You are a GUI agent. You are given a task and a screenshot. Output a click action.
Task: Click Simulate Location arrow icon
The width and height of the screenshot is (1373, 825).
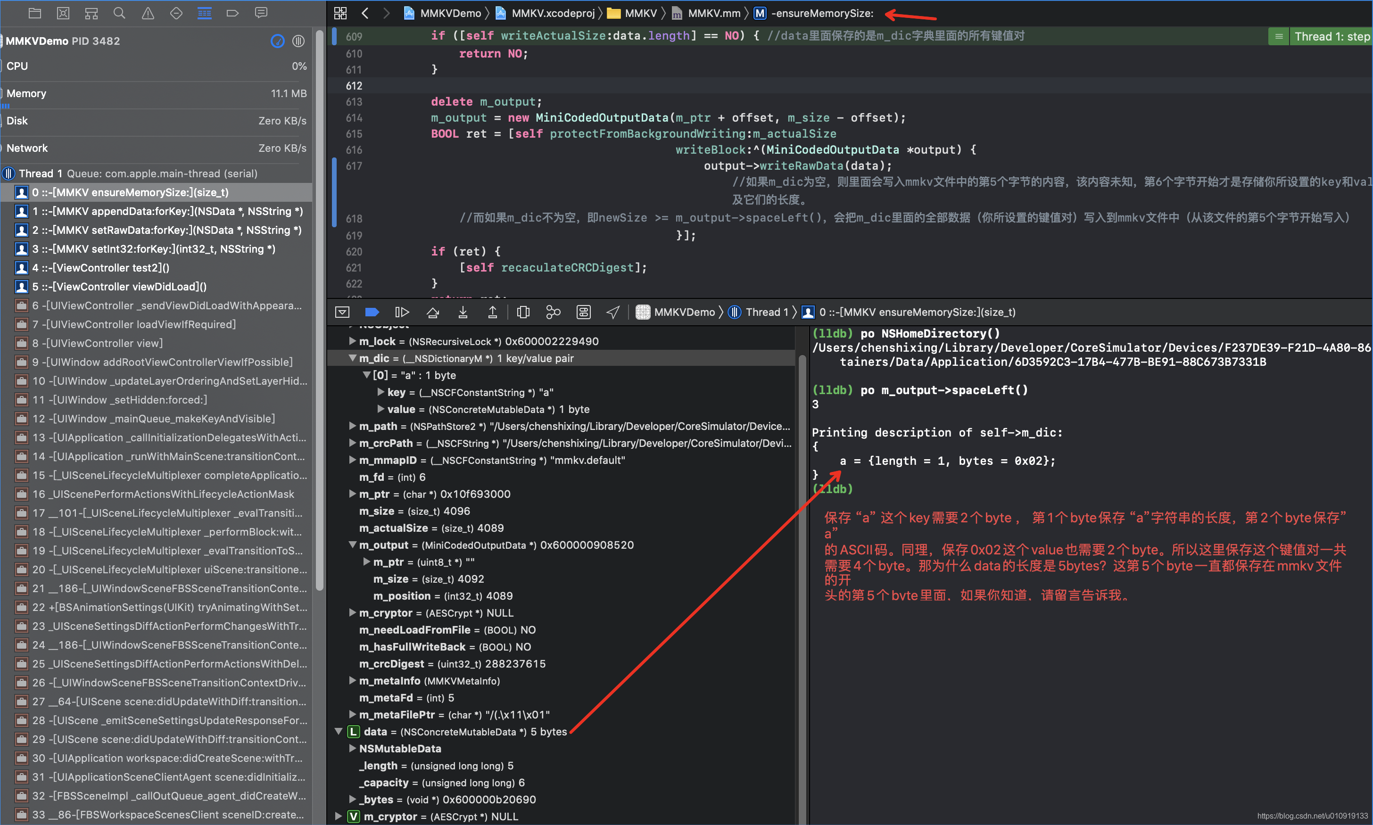point(612,313)
